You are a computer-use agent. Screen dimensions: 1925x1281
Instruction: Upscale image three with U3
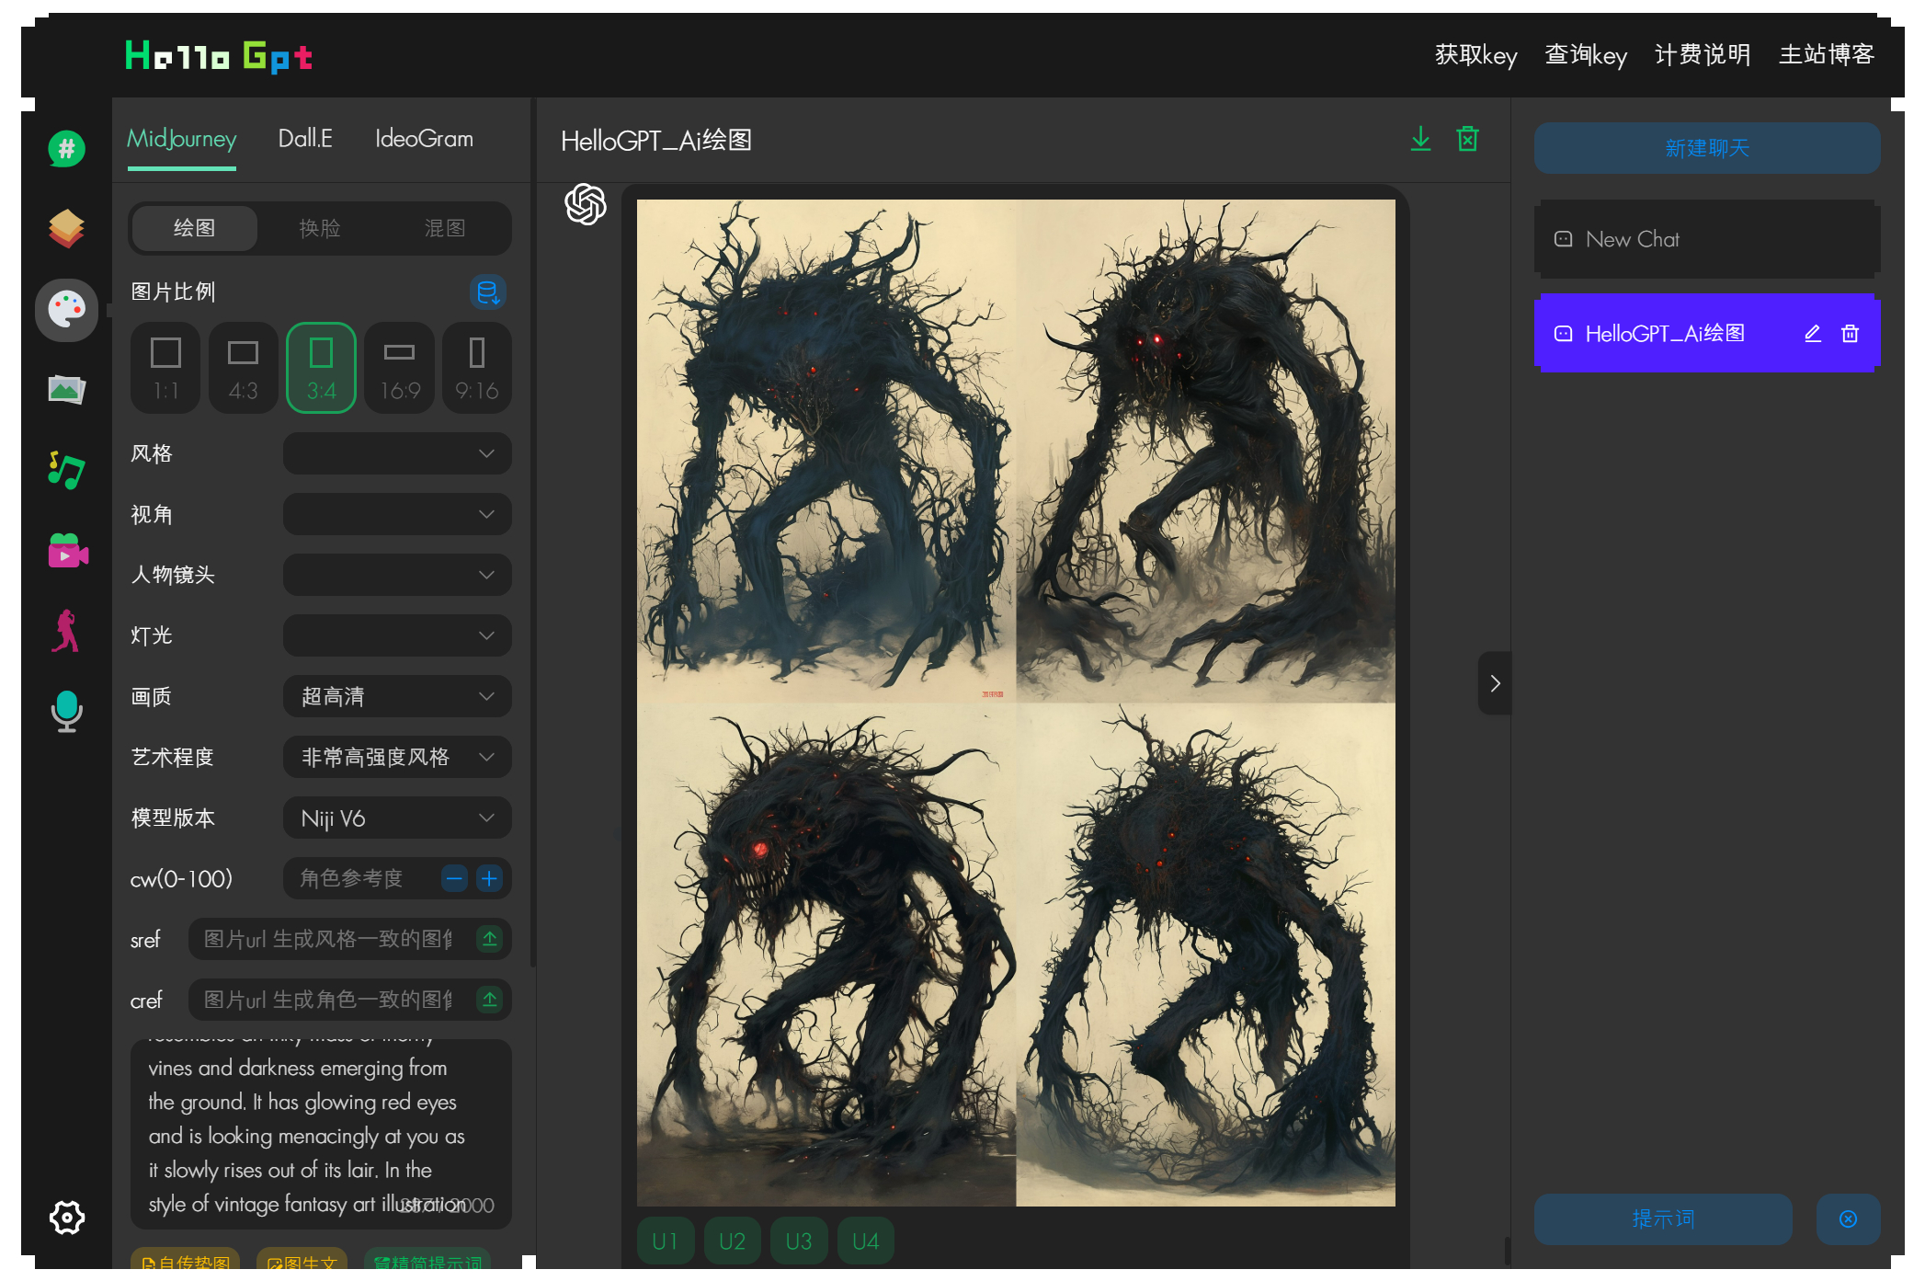(x=799, y=1241)
